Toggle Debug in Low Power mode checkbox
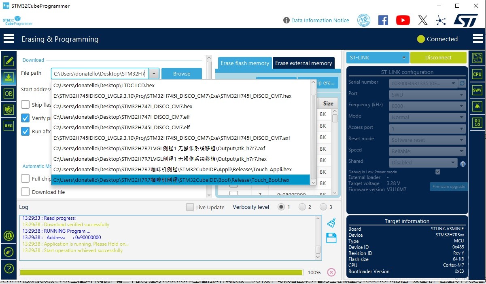 (437, 172)
